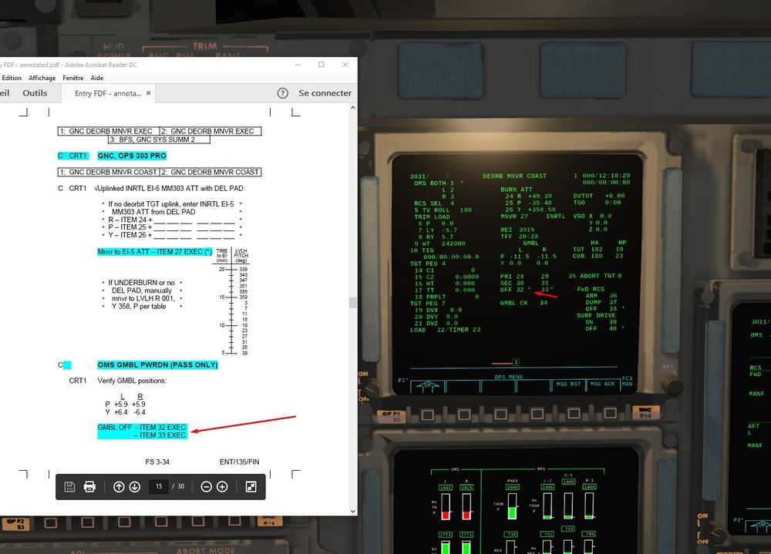Click the REI 3915 value

517,230
